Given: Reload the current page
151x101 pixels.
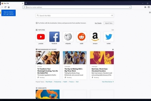Looking at the screenshot, I should 5,7.
